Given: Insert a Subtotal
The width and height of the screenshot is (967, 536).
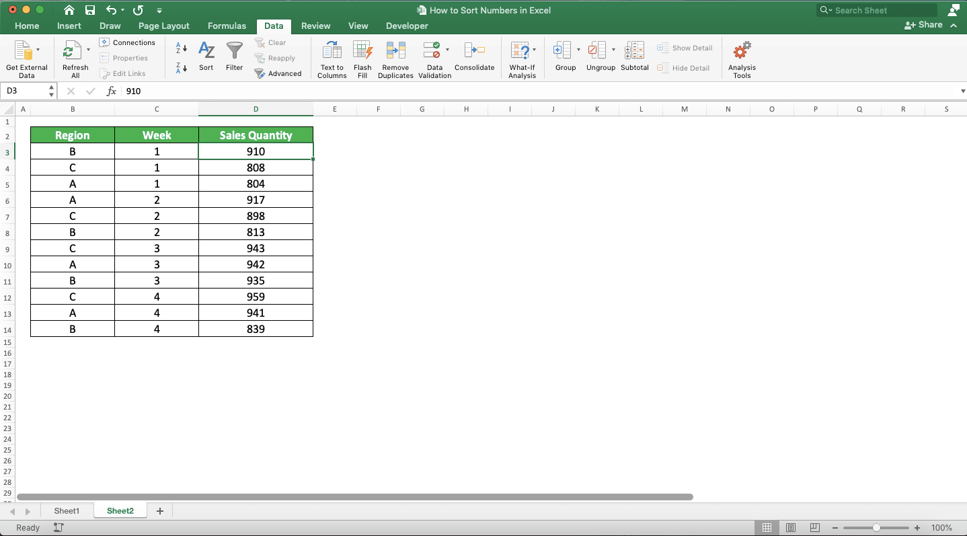Looking at the screenshot, I should 635,56.
